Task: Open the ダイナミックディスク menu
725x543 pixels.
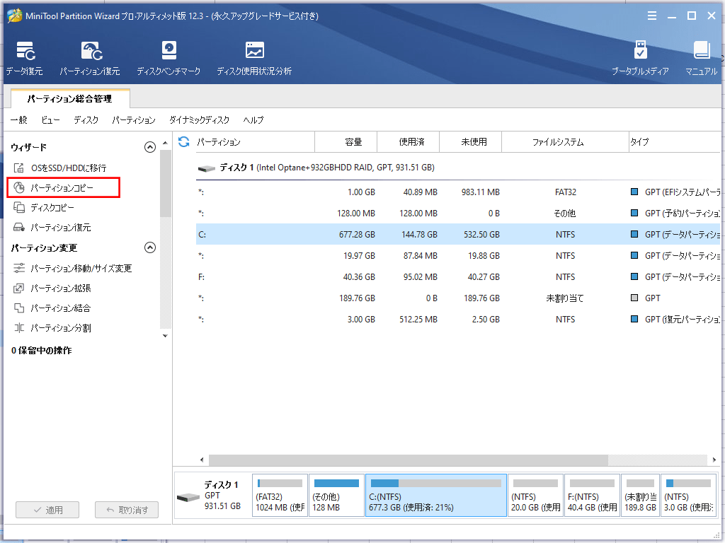Action: click(x=199, y=120)
